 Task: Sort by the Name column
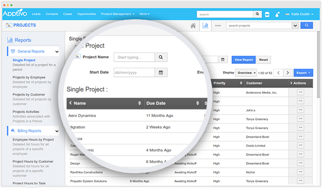tap(139, 103)
